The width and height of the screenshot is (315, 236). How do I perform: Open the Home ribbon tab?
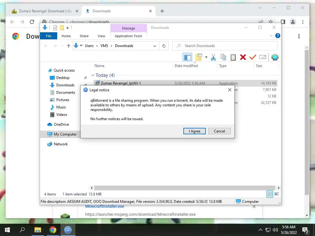66,36
